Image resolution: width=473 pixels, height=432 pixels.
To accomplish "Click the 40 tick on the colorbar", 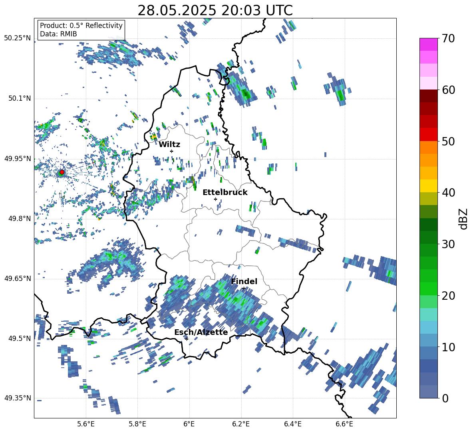I will coord(448,193).
